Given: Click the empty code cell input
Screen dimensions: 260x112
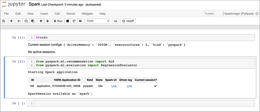Looking at the screenshot, I should click(x=144, y=103).
